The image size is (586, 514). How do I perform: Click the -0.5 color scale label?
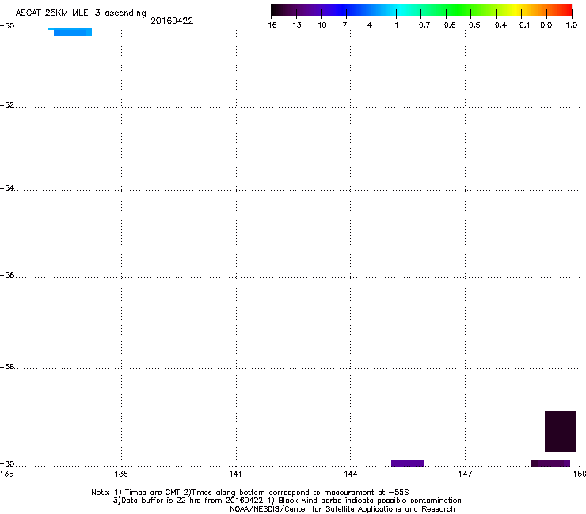pyautogui.click(x=472, y=25)
